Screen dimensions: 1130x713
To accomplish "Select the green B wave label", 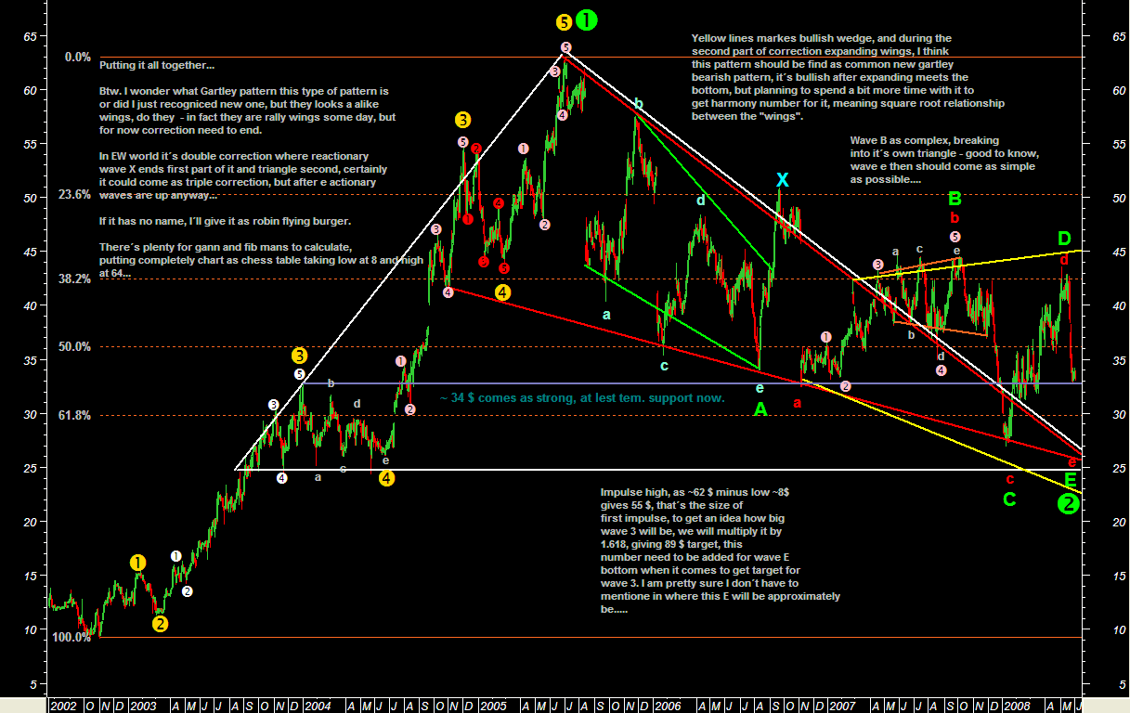I will (x=955, y=199).
